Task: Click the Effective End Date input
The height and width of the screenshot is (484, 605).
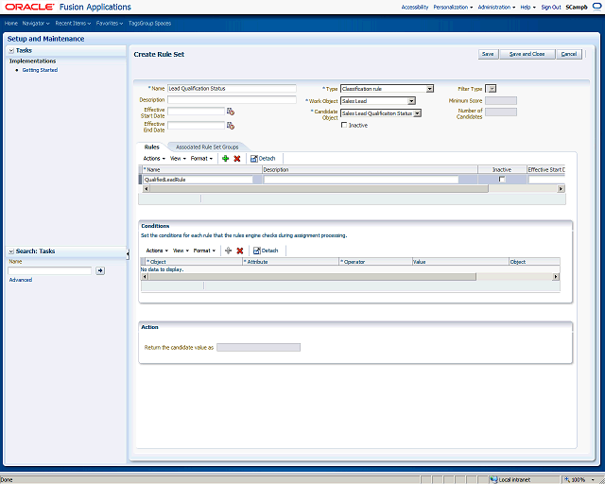Action: (196, 126)
